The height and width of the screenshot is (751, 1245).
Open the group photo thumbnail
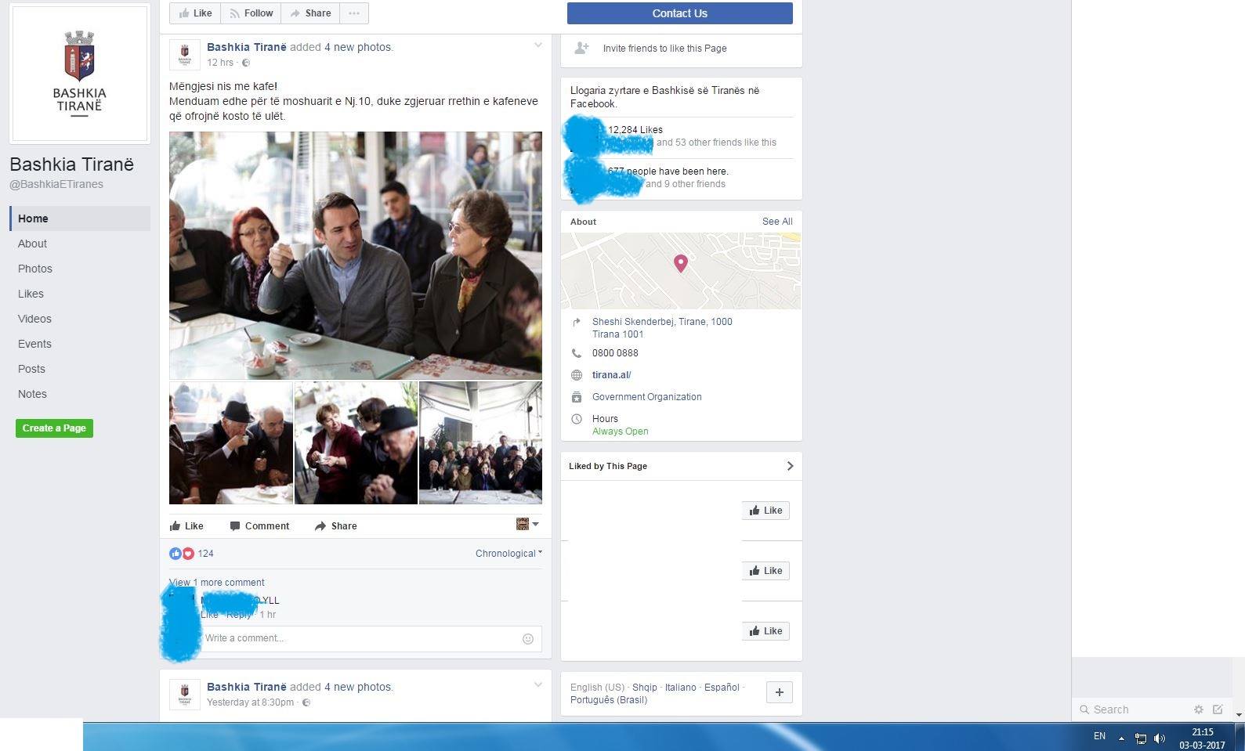(x=480, y=442)
